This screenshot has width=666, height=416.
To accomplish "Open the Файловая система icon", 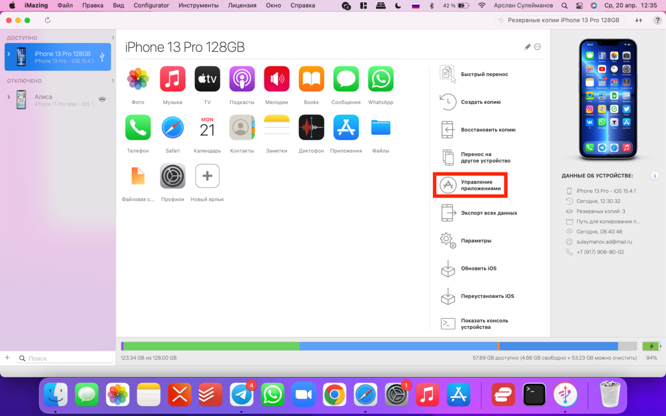I will click(138, 176).
